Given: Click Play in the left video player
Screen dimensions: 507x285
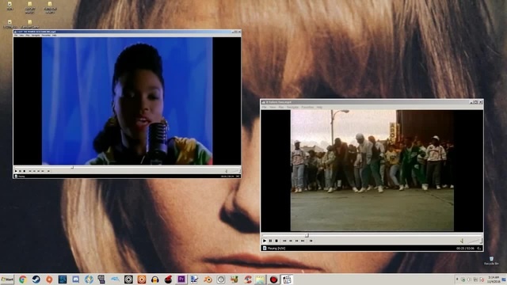Looking at the screenshot, I should [16, 171].
